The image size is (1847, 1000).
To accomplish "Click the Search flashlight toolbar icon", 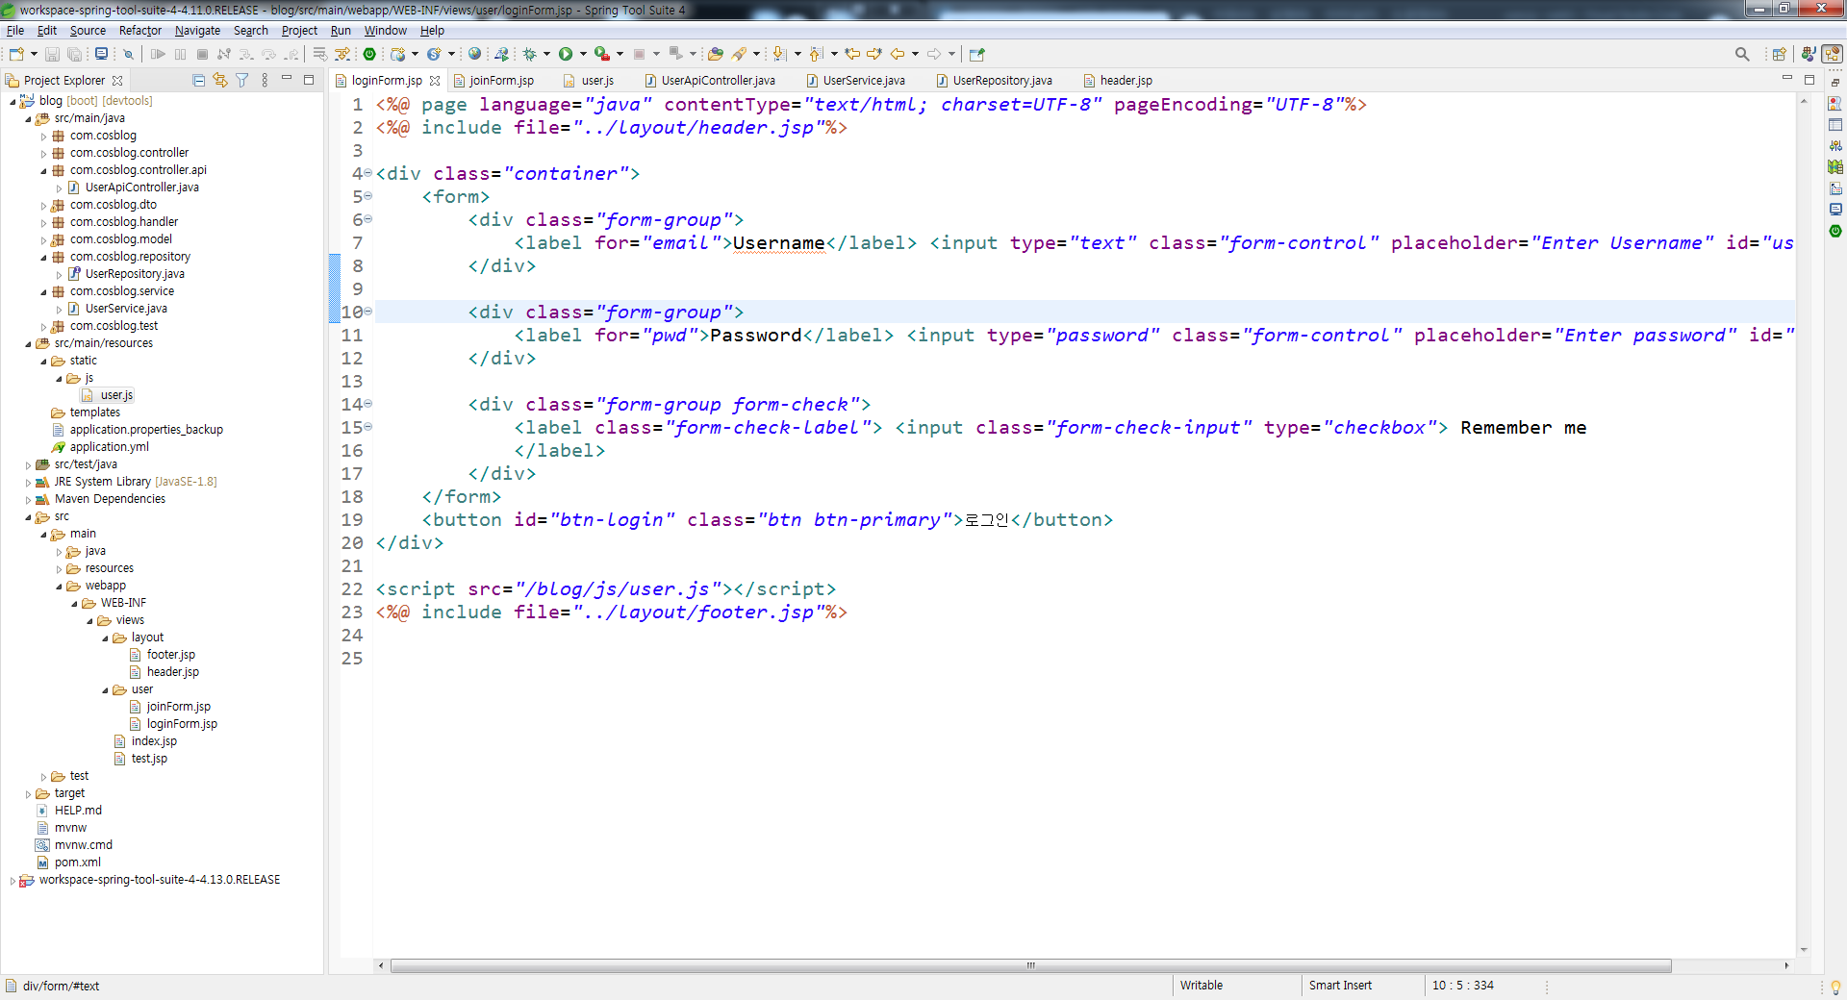I will point(739,54).
